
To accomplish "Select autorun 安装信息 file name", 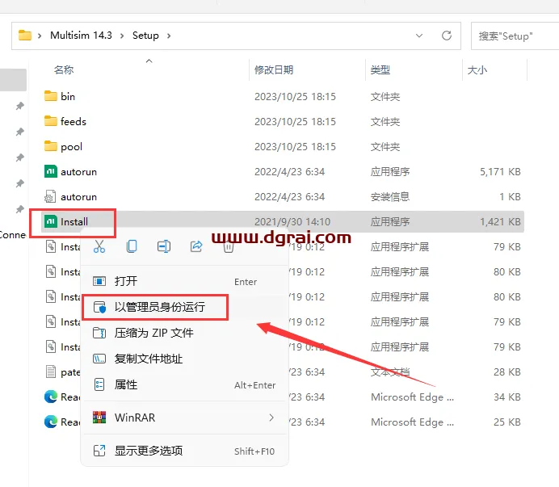I will point(78,197).
